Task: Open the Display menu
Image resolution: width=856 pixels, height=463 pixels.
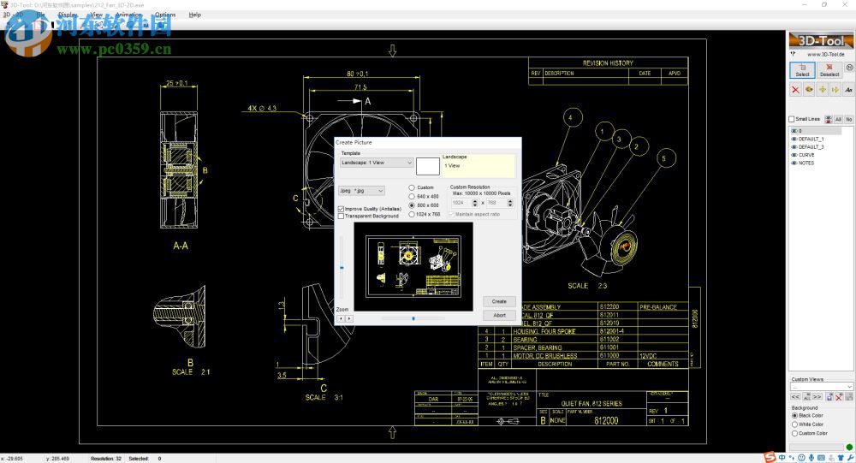Action: click(68, 15)
